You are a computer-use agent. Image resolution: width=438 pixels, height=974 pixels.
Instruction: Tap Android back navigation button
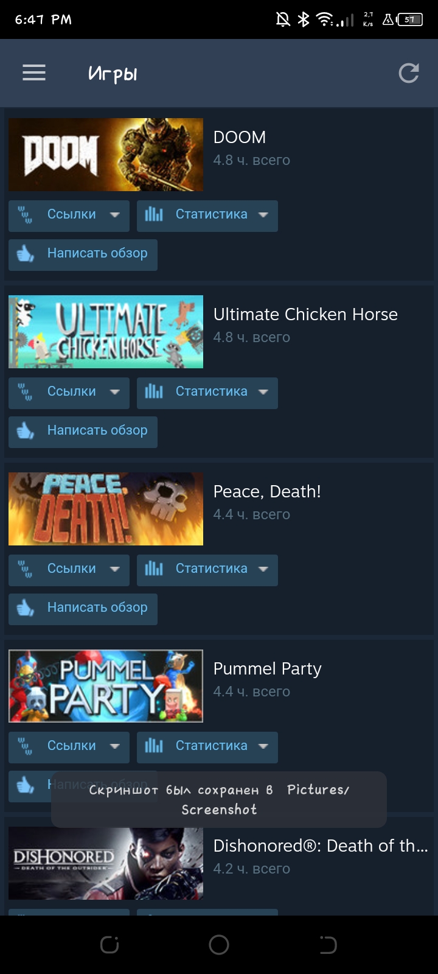(328, 945)
